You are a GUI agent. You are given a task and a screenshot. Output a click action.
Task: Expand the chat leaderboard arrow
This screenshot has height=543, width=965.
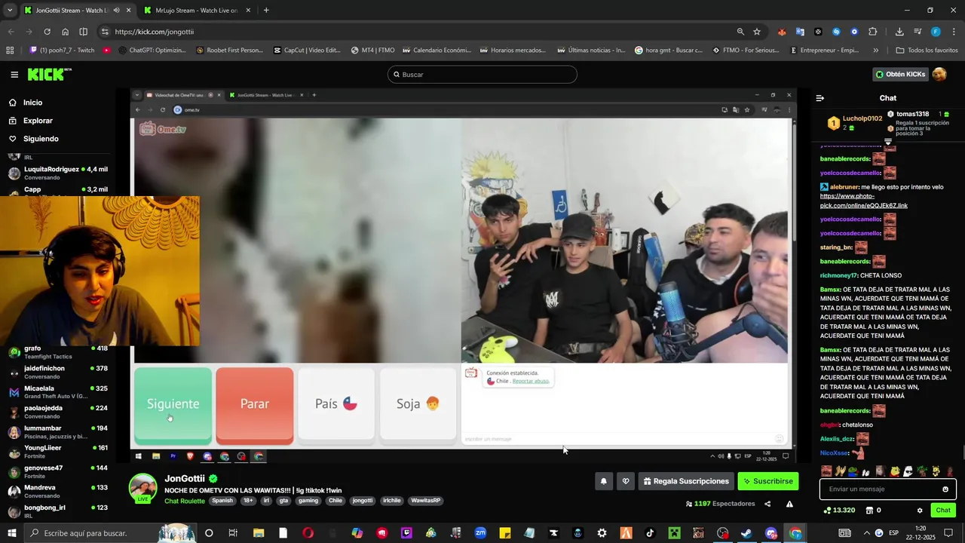(888, 142)
